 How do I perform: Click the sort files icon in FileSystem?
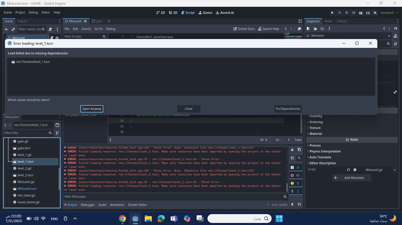click(x=57, y=133)
